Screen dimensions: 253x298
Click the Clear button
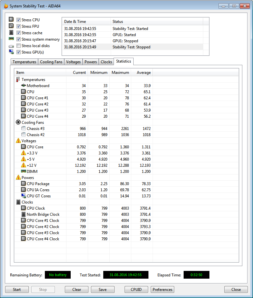77,289
